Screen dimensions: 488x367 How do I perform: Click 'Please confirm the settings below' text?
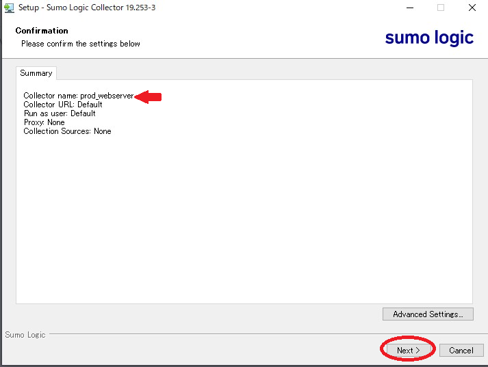tap(81, 44)
